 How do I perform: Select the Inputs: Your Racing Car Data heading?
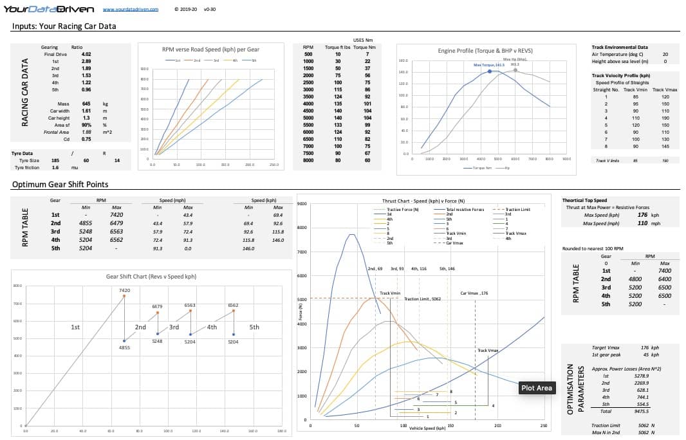(63, 26)
